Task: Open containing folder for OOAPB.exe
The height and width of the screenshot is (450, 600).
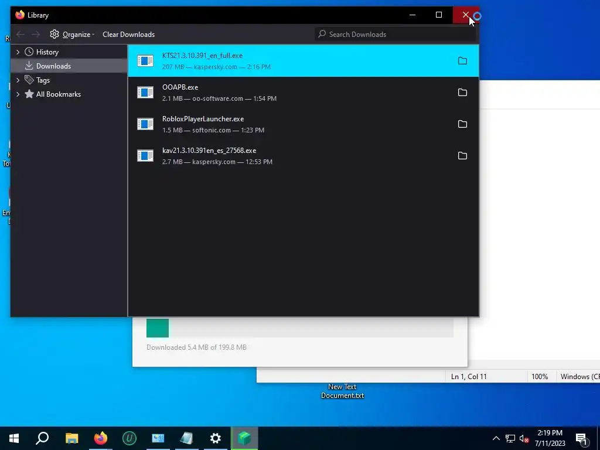Action: click(x=462, y=93)
